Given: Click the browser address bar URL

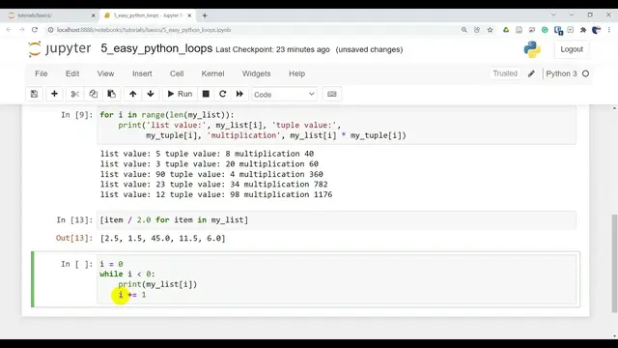Looking at the screenshot, I should (144, 30).
